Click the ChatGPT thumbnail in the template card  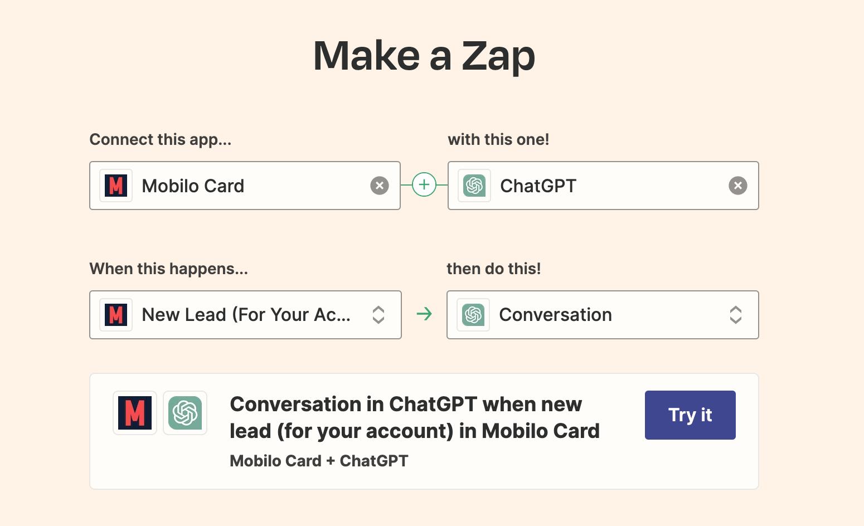pos(185,413)
